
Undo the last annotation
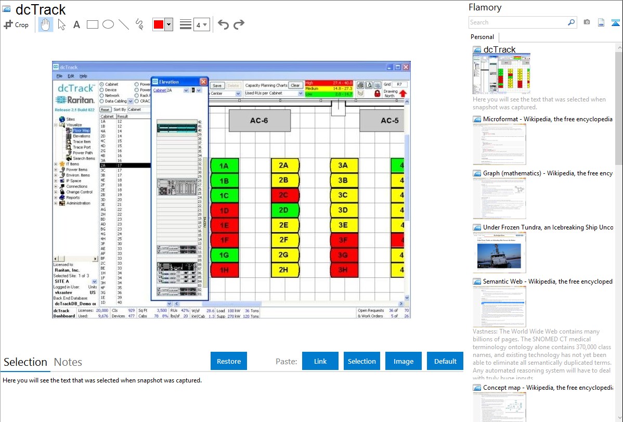pyautogui.click(x=223, y=24)
